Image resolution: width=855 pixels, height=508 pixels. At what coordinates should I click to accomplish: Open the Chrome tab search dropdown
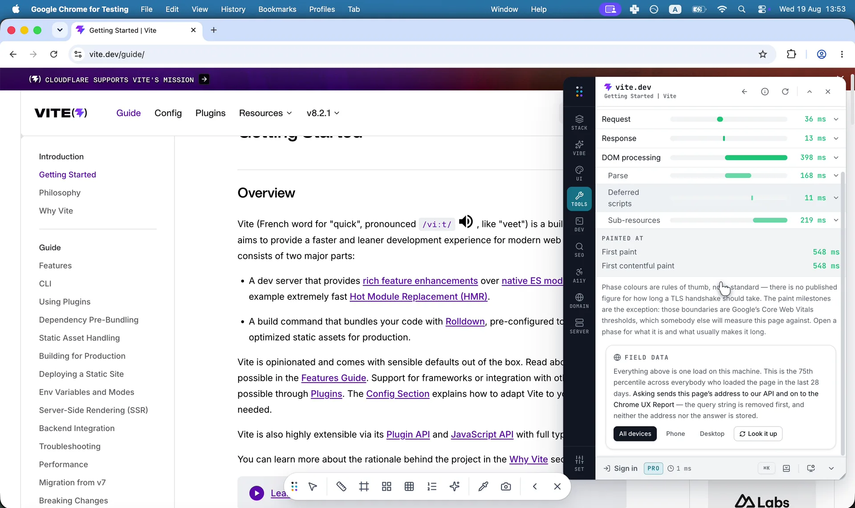(60, 30)
